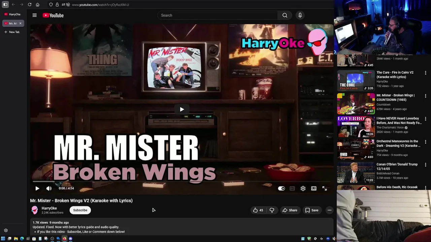Open File Explorer from the taskbar
431x242 pixels.
(16, 239)
